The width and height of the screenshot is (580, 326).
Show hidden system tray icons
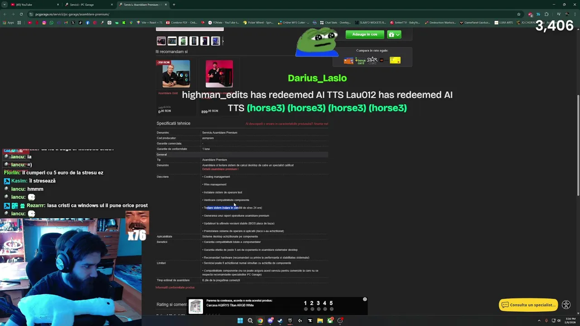539,321
